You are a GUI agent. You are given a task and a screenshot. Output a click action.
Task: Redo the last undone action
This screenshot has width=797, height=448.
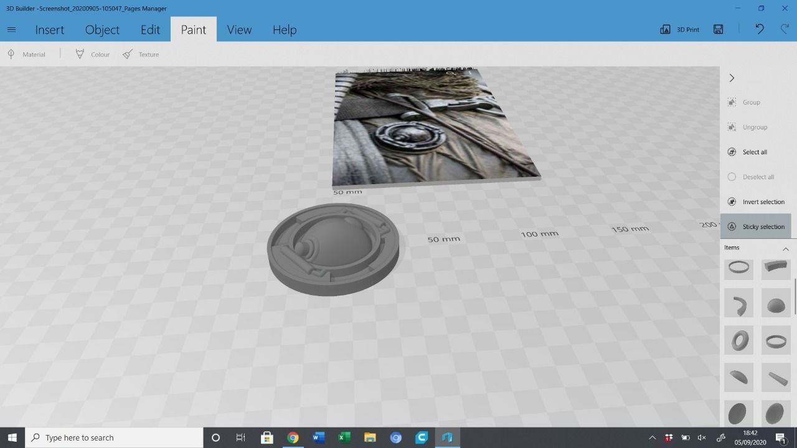tap(785, 29)
